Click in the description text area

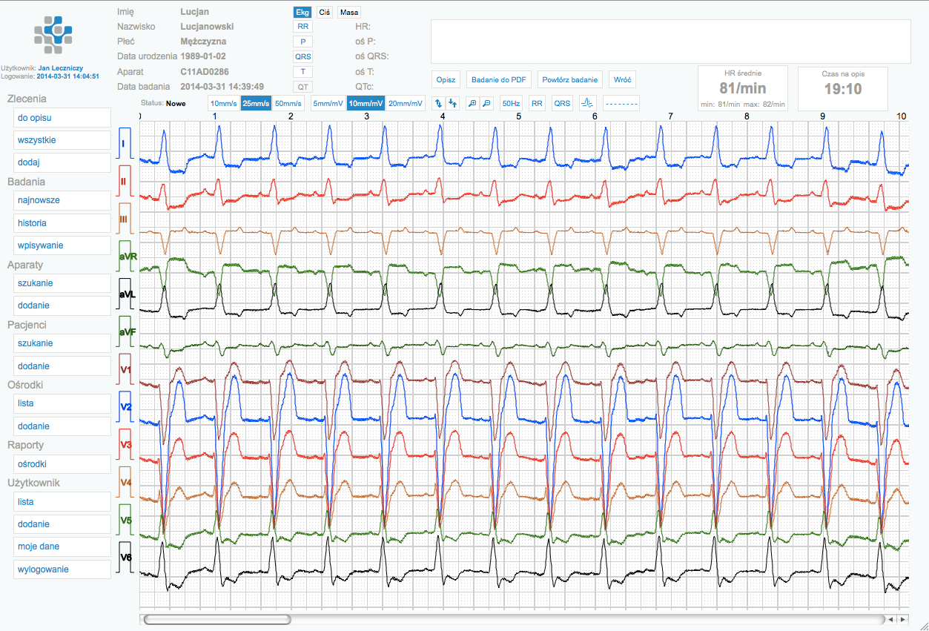point(671,42)
